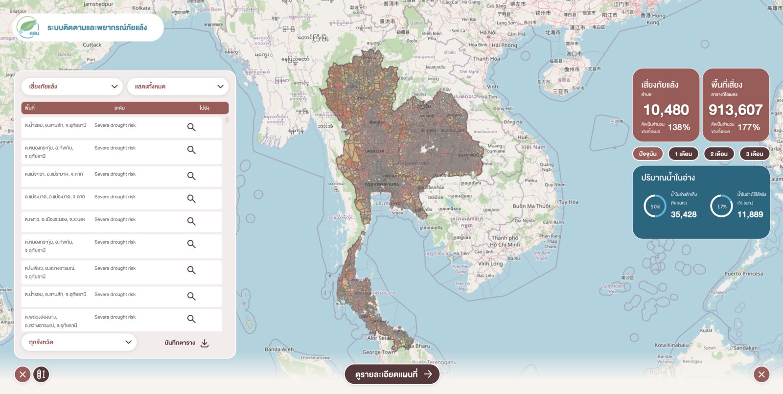Expand the ทุกจังหวัด province dropdown
Viewport: 783px width, 394px height.
(79, 342)
